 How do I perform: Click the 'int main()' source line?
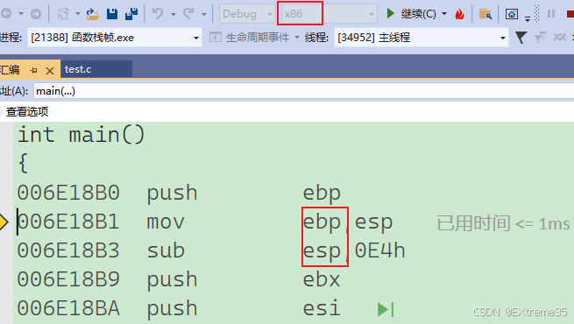81,135
